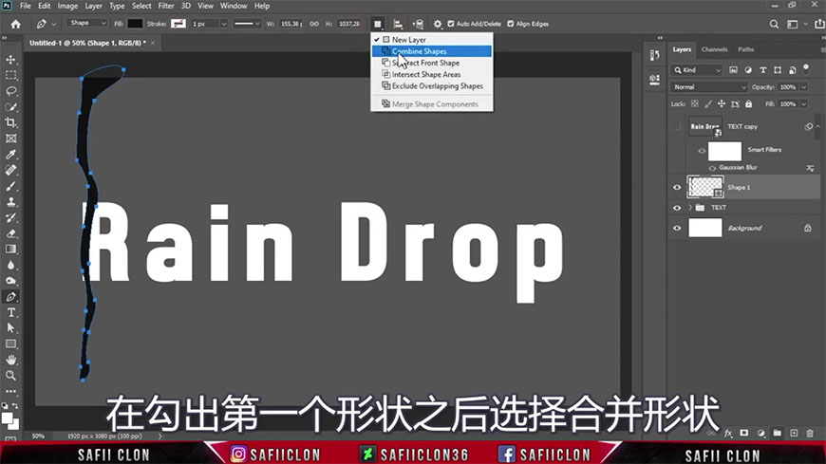Hide the TEXT group layer
Screen dimensions: 826x464
pyautogui.click(x=677, y=208)
